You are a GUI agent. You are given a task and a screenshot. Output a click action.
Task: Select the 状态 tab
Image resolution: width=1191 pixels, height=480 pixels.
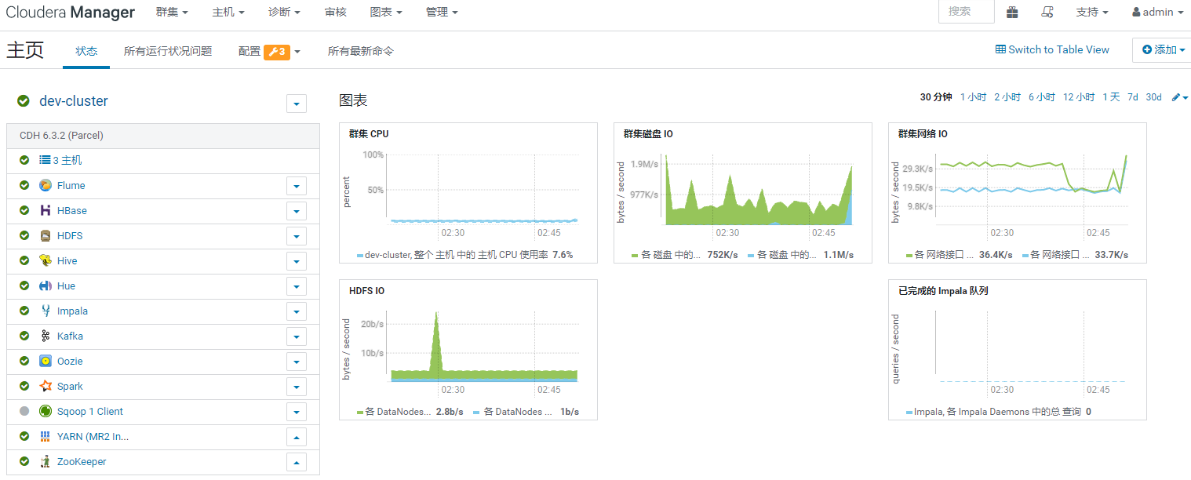[x=86, y=52]
